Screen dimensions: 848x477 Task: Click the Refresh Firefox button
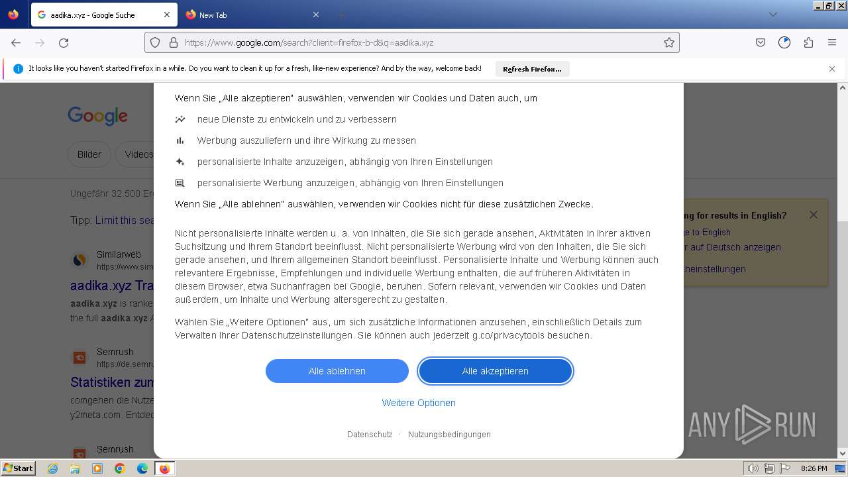532,69
